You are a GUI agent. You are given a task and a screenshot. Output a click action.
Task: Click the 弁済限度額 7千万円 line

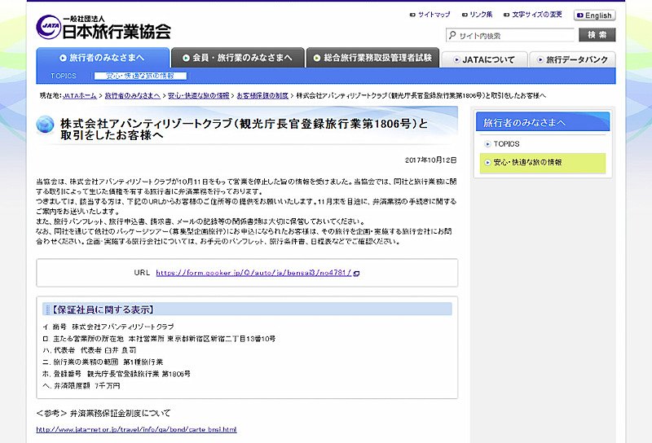click(x=81, y=386)
